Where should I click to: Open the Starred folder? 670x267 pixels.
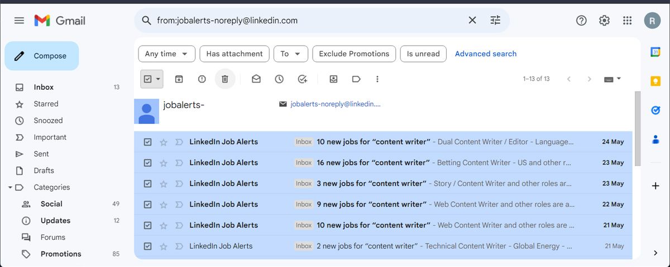coord(46,104)
